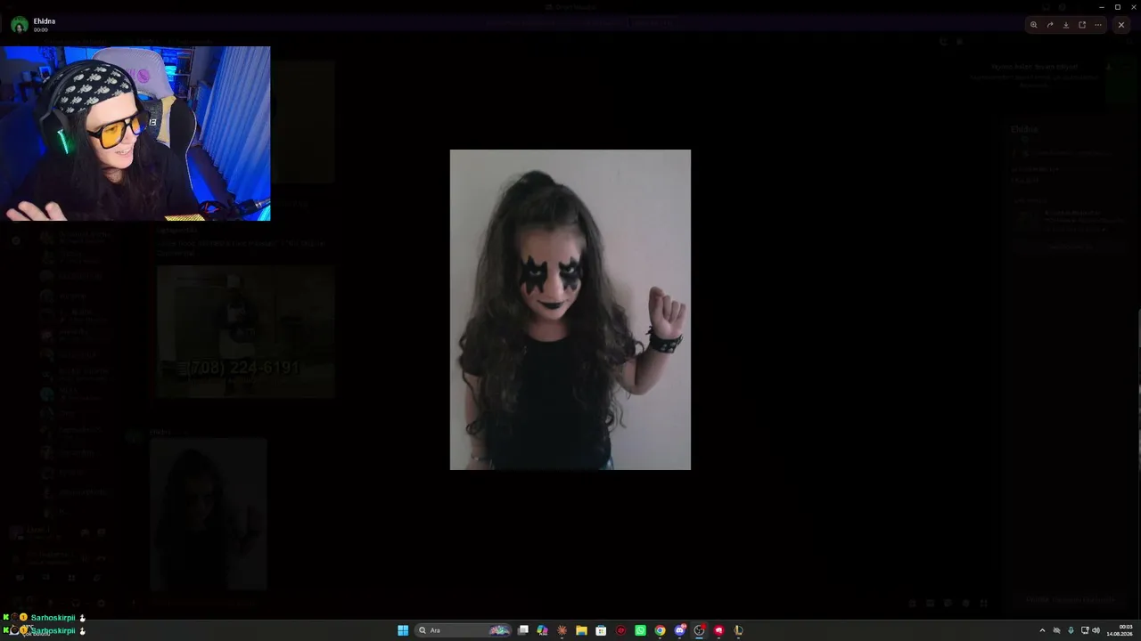
Task: Open the orange starburst app on the taskbar
Action: tap(562, 630)
